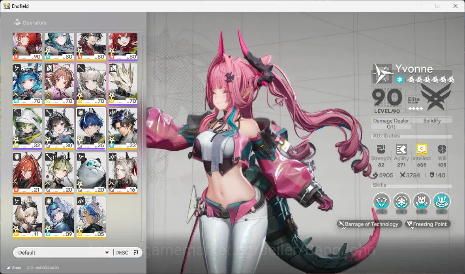
Task: Click the Will attribute icon
Action: [442, 149]
